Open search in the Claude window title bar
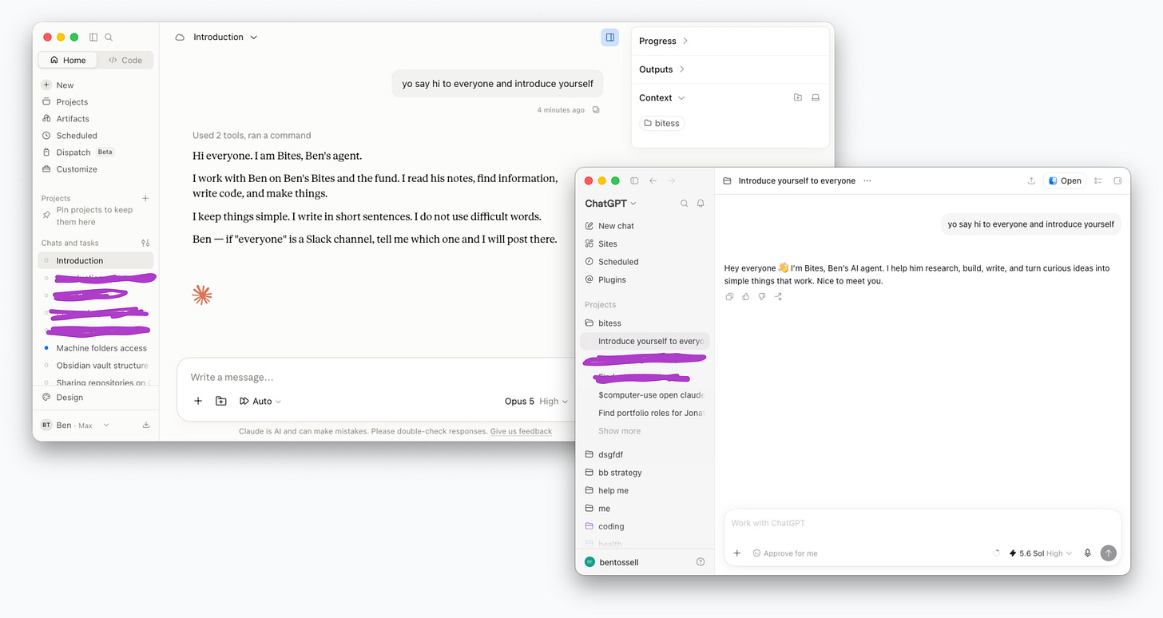Image resolution: width=1163 pixels, height=618 pixels. point(109,37)
